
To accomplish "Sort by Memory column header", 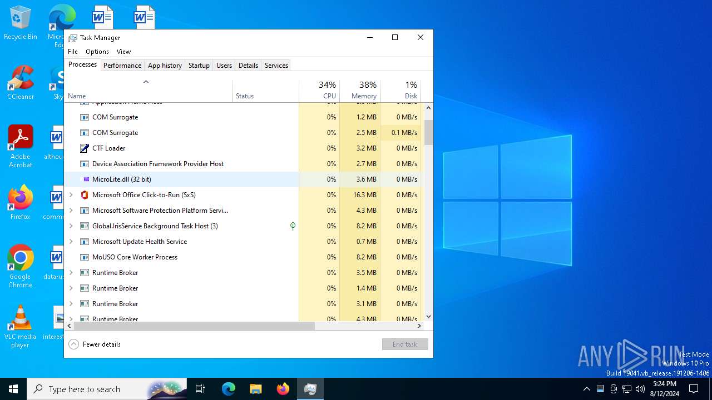I will [360, 91].
